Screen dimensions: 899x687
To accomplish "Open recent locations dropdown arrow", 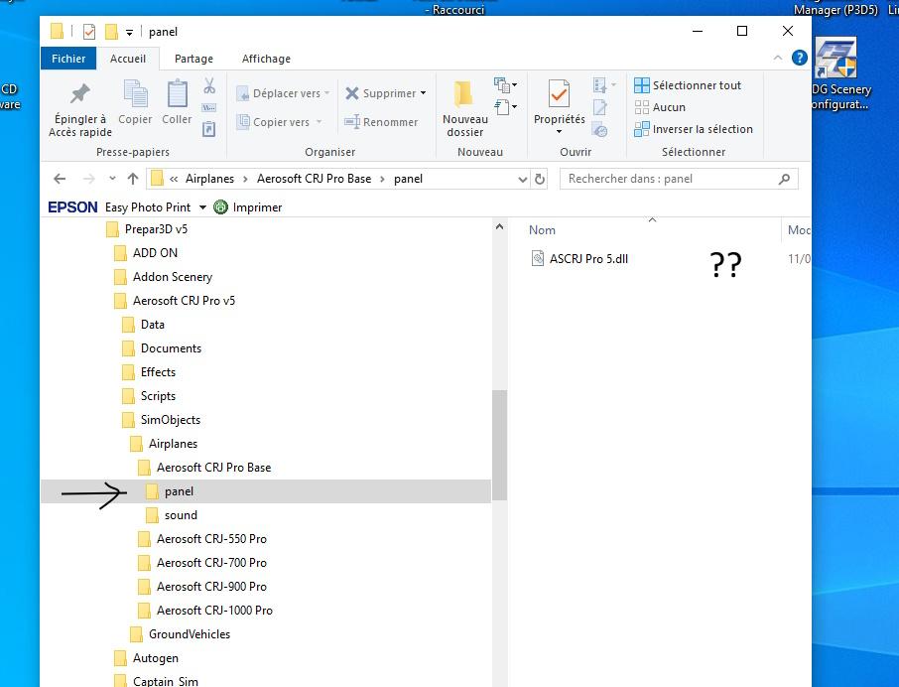I will coord(112,179).
